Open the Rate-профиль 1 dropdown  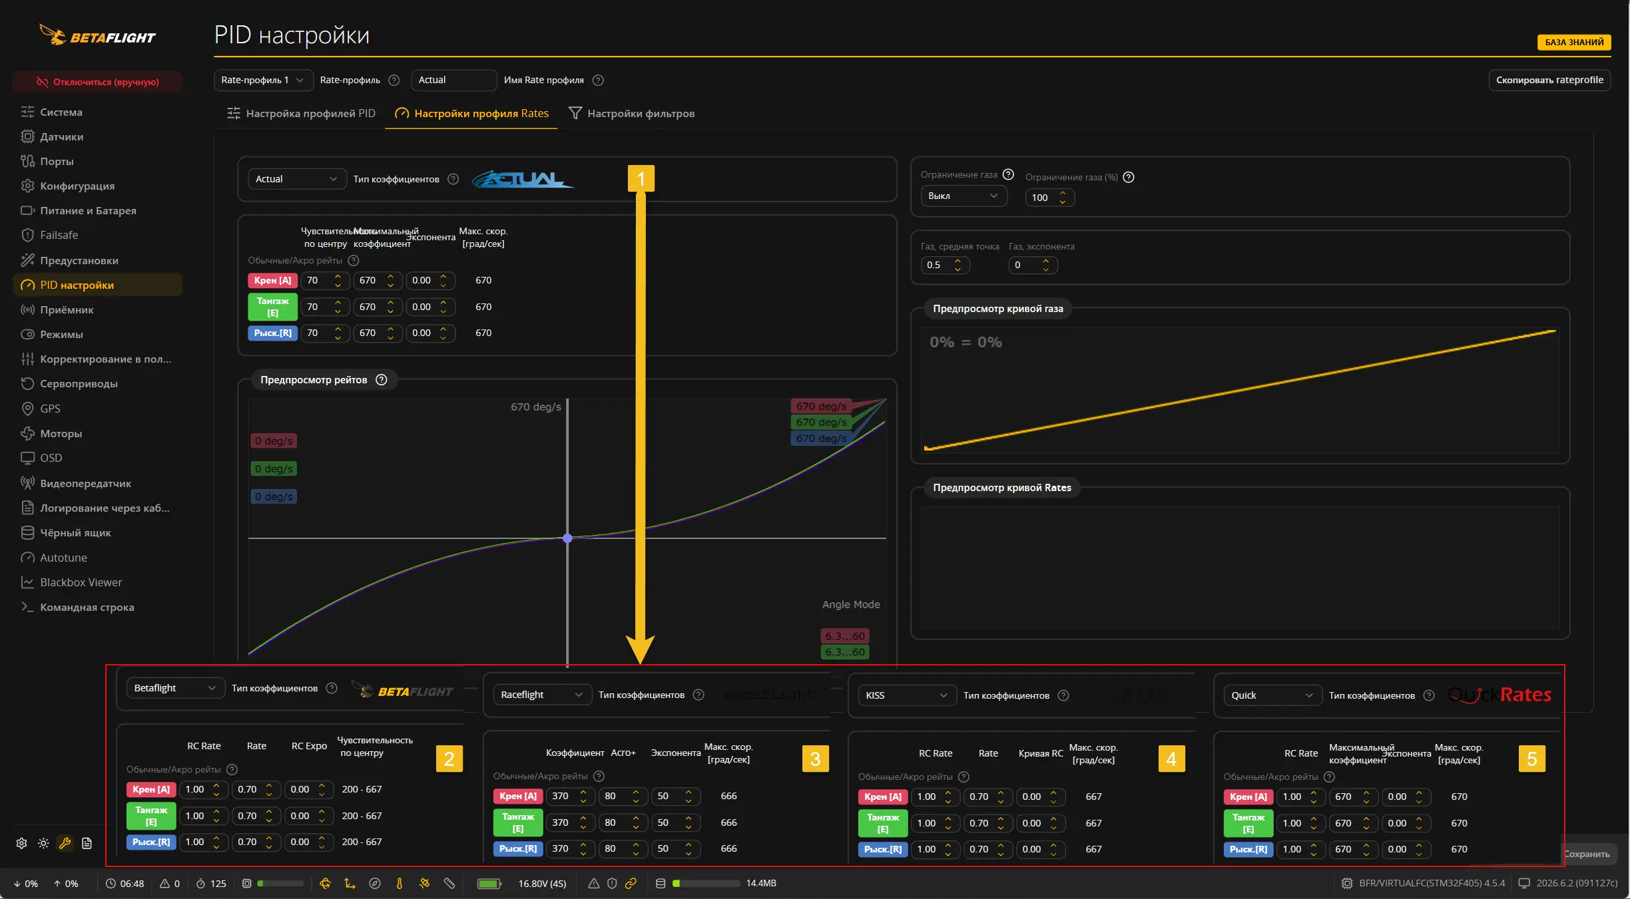263,80
